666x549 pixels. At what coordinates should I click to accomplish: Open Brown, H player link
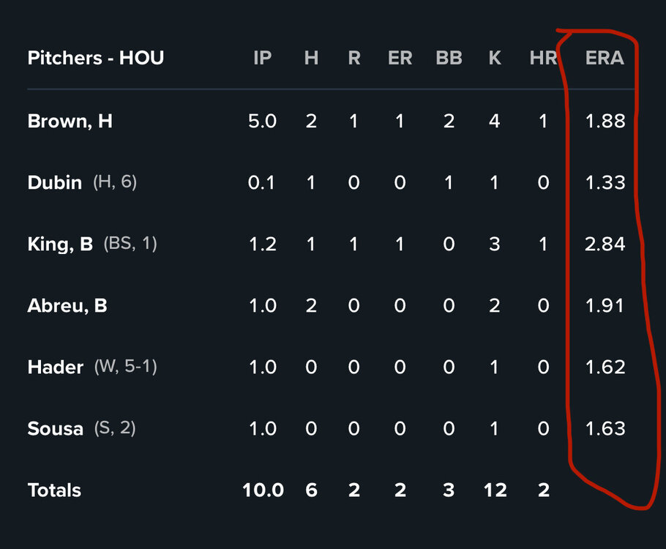70,121
